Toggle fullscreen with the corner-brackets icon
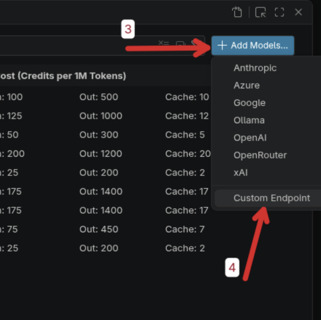Viewport: 321px width, 320px height. 279,12
